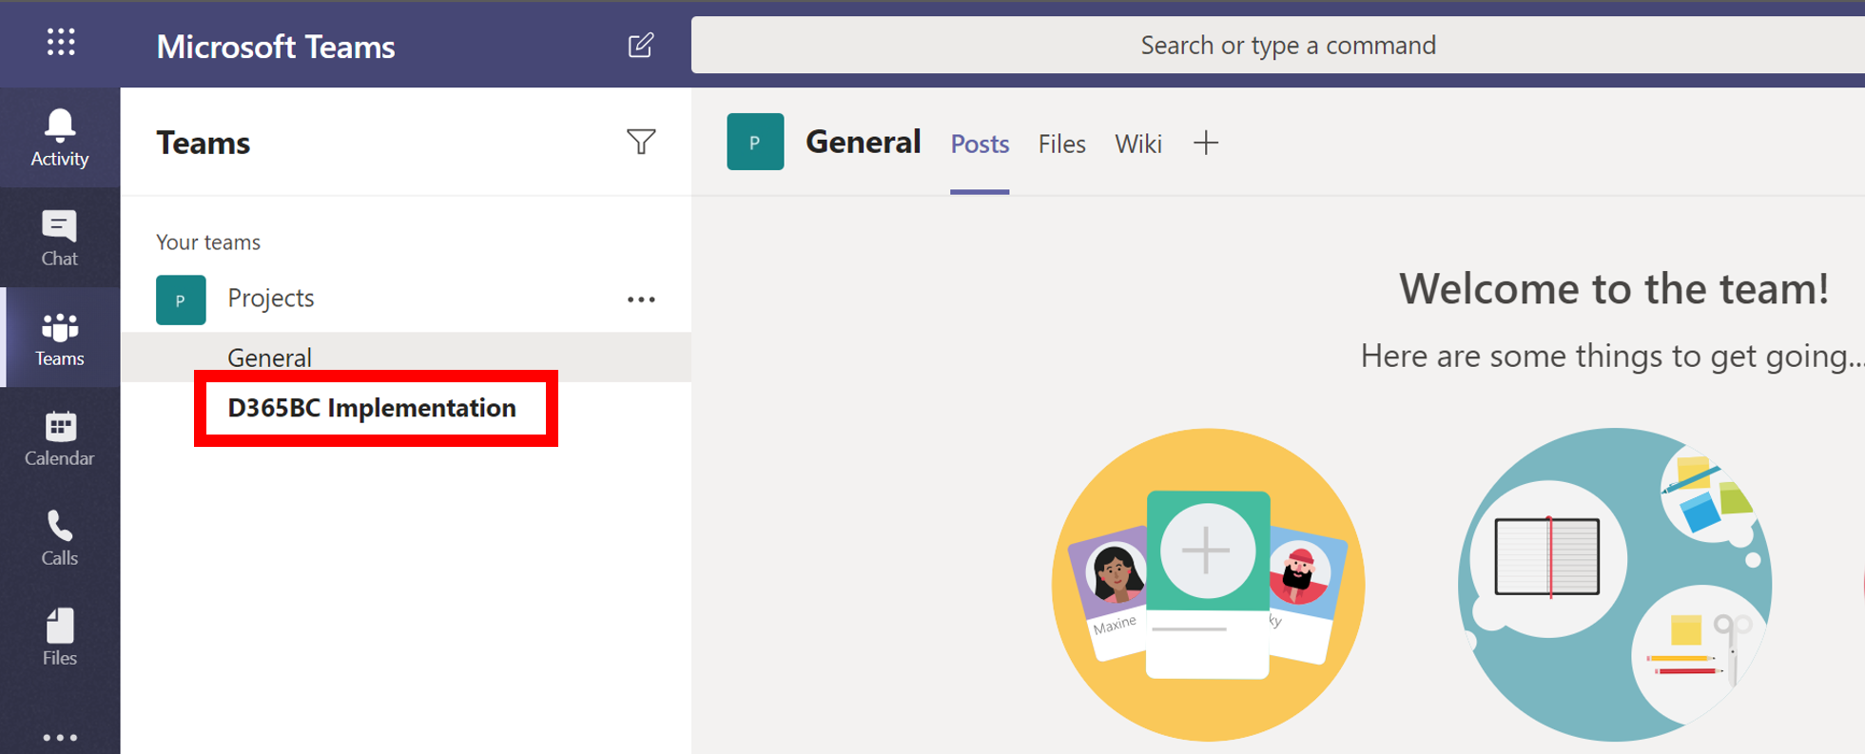Click the search or command box

tap(1277, 45)
